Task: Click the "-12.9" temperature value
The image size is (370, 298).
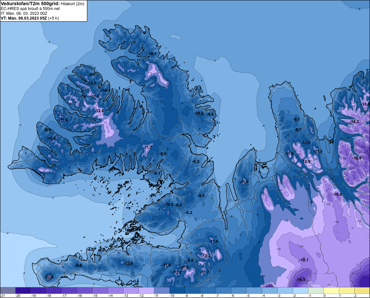Action: (306, 161)
